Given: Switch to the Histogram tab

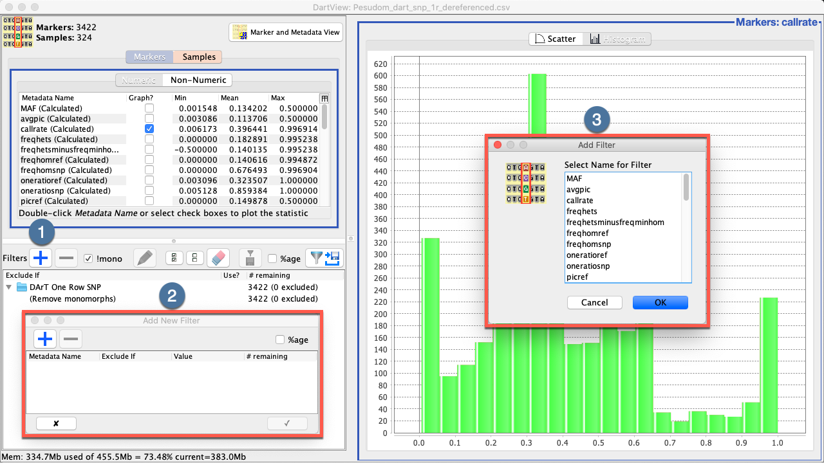Looking at the screenshot, I should (617, 39).
